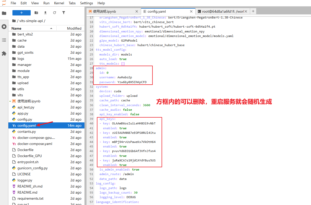This screenshot has width=311, height=205.
Task: Select the gpt_sovits folder
Action: click(47, 52)
